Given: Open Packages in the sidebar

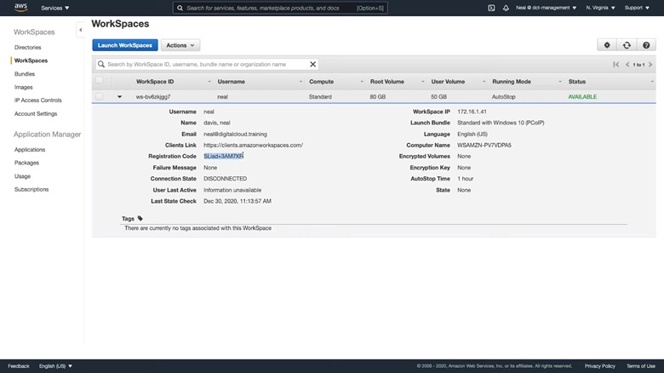Looking at the screenshot, I should point(26,163).
